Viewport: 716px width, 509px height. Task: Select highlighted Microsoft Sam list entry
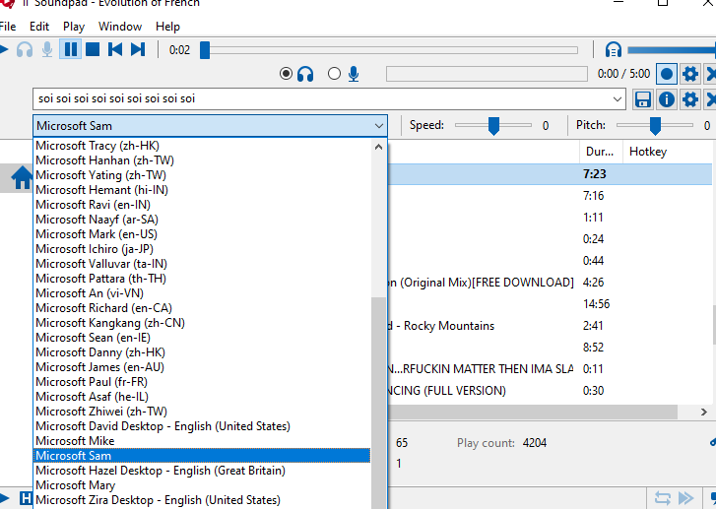(x=202, y=456)
